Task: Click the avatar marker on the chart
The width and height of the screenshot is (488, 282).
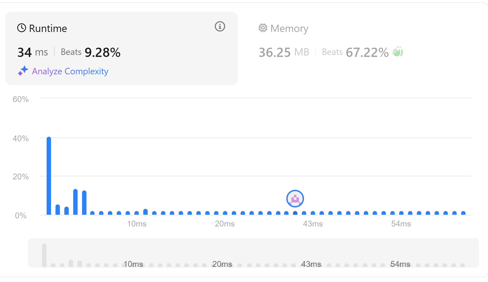Action: (x=295, y=198)
